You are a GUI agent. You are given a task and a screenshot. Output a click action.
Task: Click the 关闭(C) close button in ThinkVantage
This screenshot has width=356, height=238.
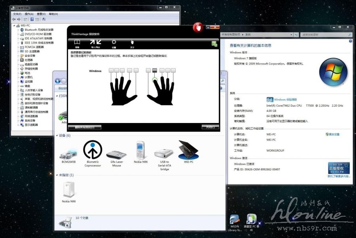[210, 127]
